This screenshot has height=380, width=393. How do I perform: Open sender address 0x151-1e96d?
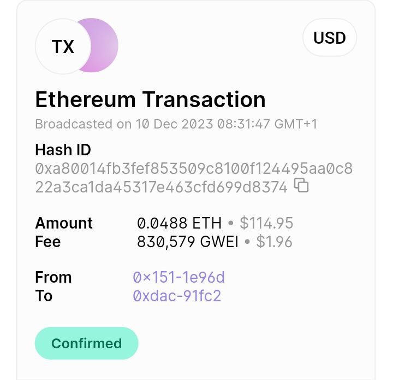(178, 277)
